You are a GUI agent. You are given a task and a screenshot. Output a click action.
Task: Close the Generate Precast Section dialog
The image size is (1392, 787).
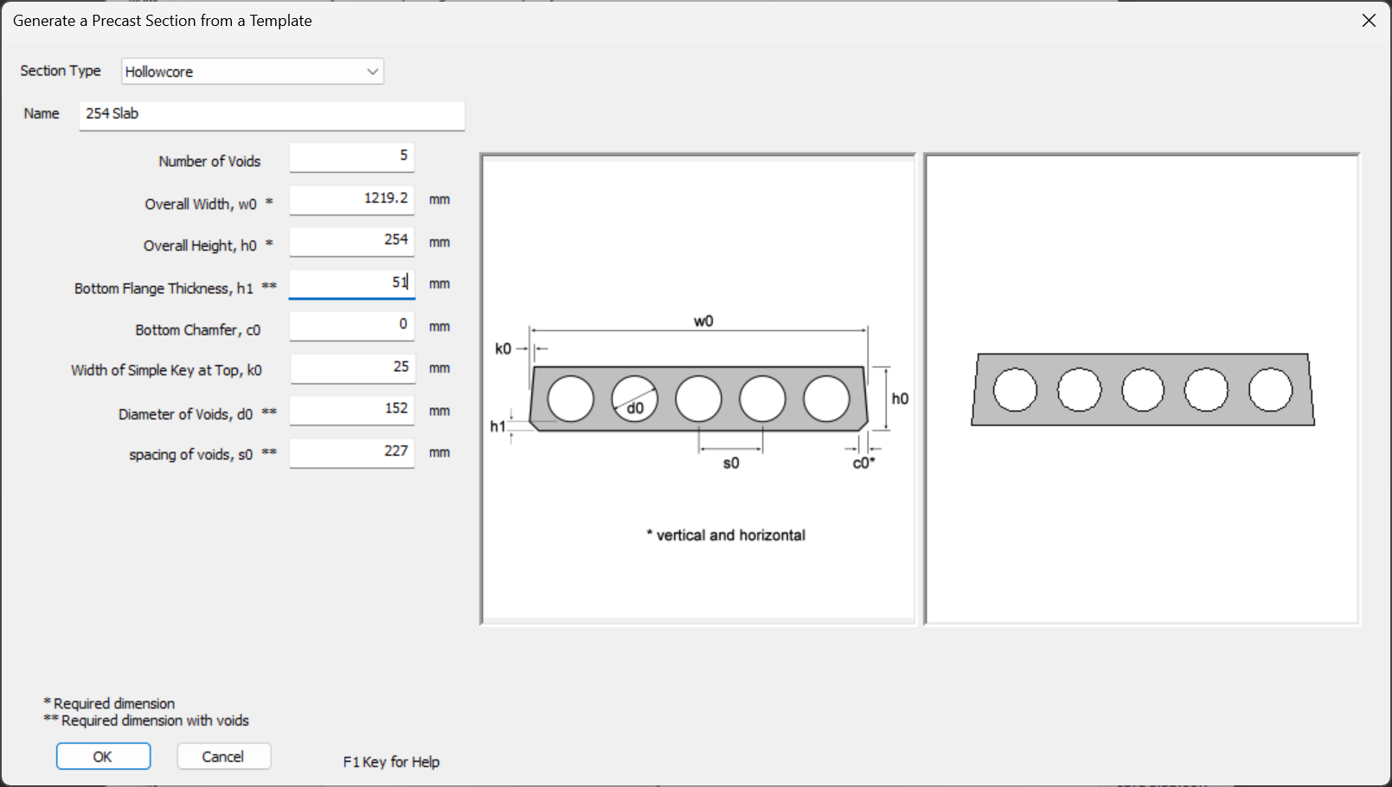click(x=1369, y=21)
